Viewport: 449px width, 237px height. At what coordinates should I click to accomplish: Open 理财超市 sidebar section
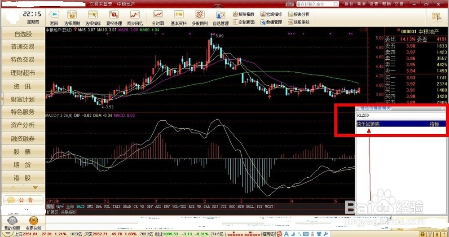tap(23, 73)
